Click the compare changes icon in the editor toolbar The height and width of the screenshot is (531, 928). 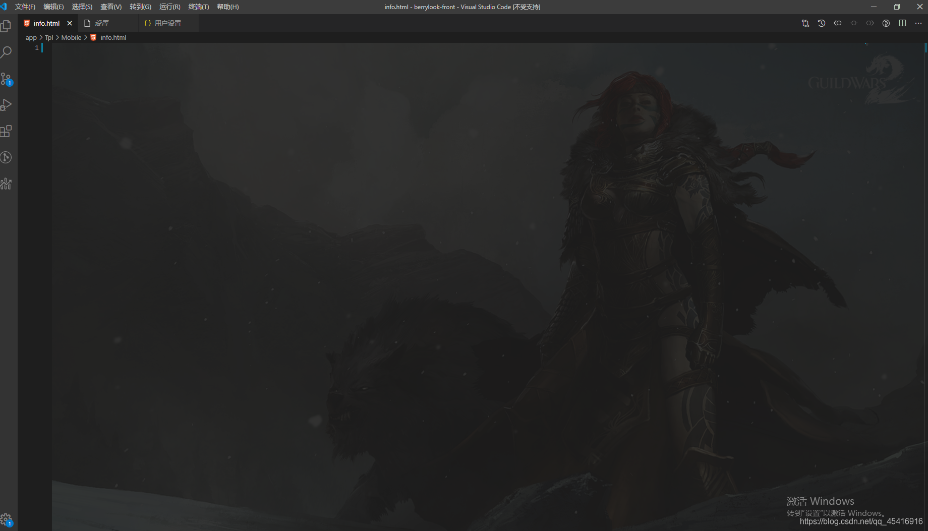805,23
